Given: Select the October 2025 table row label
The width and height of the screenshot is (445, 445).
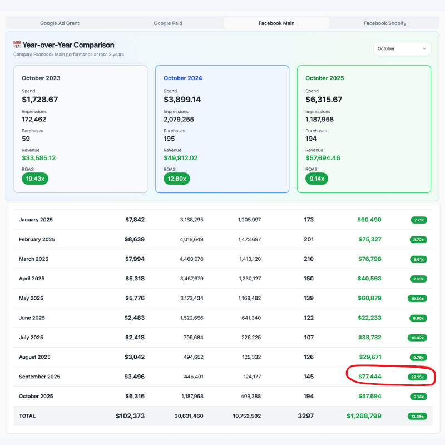Looking at the screenshot, I should click(36, 396).
